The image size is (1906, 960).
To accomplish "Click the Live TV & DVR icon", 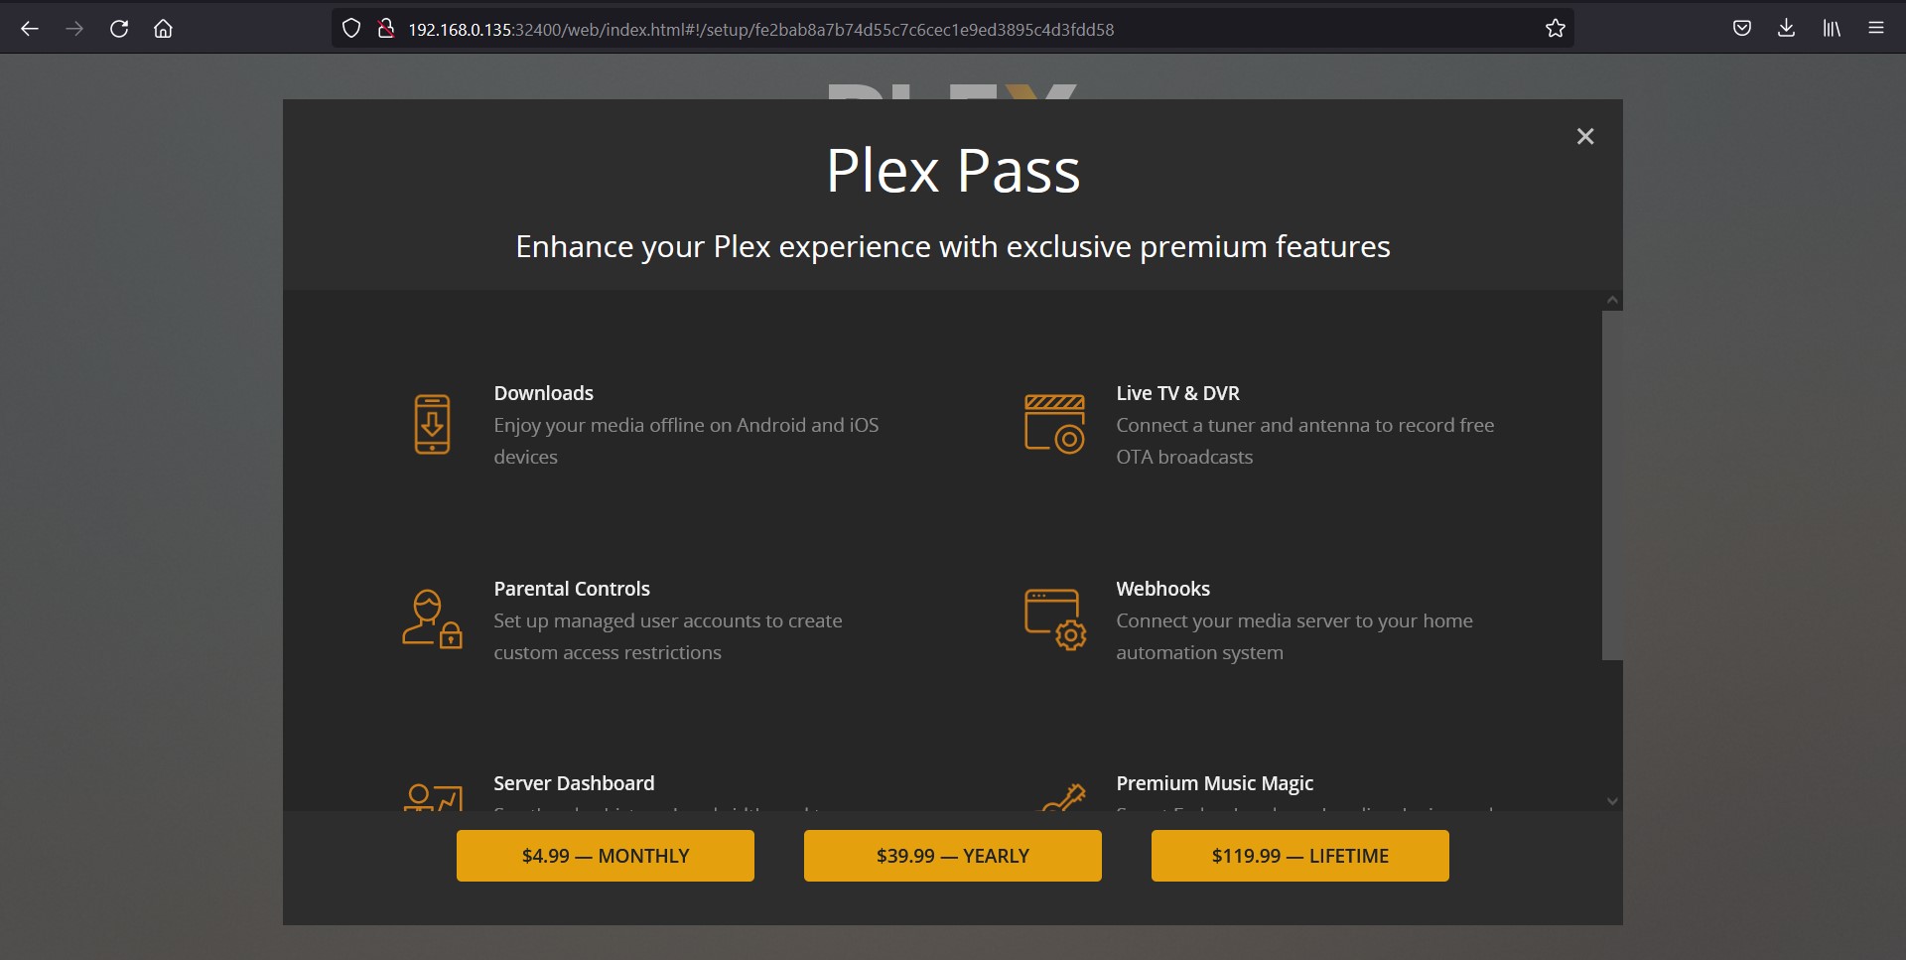I will (1054, 424).
